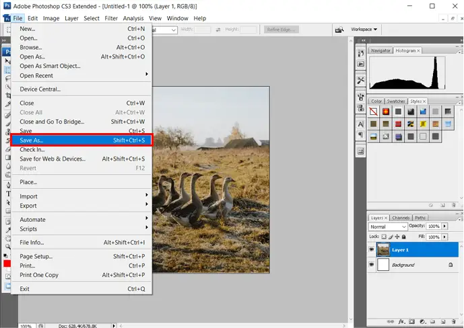
Task: Expand the Scripts submenu
Action: [x=82, y=229]
